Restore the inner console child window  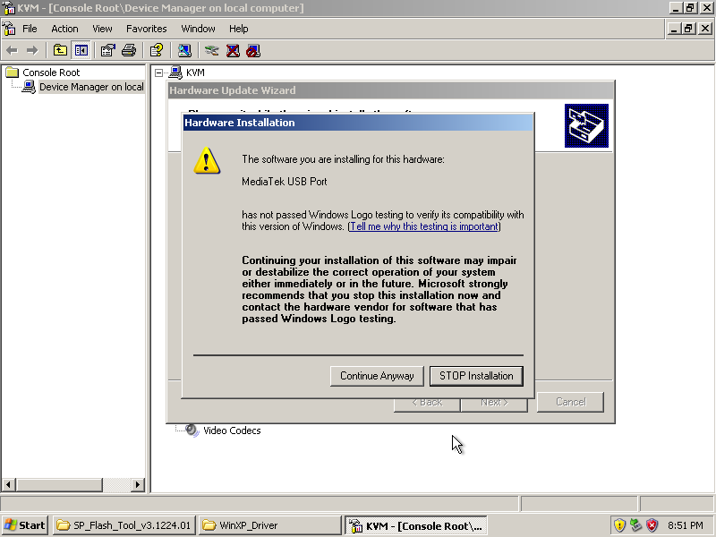pyautogui.click(x=688, y=29)
